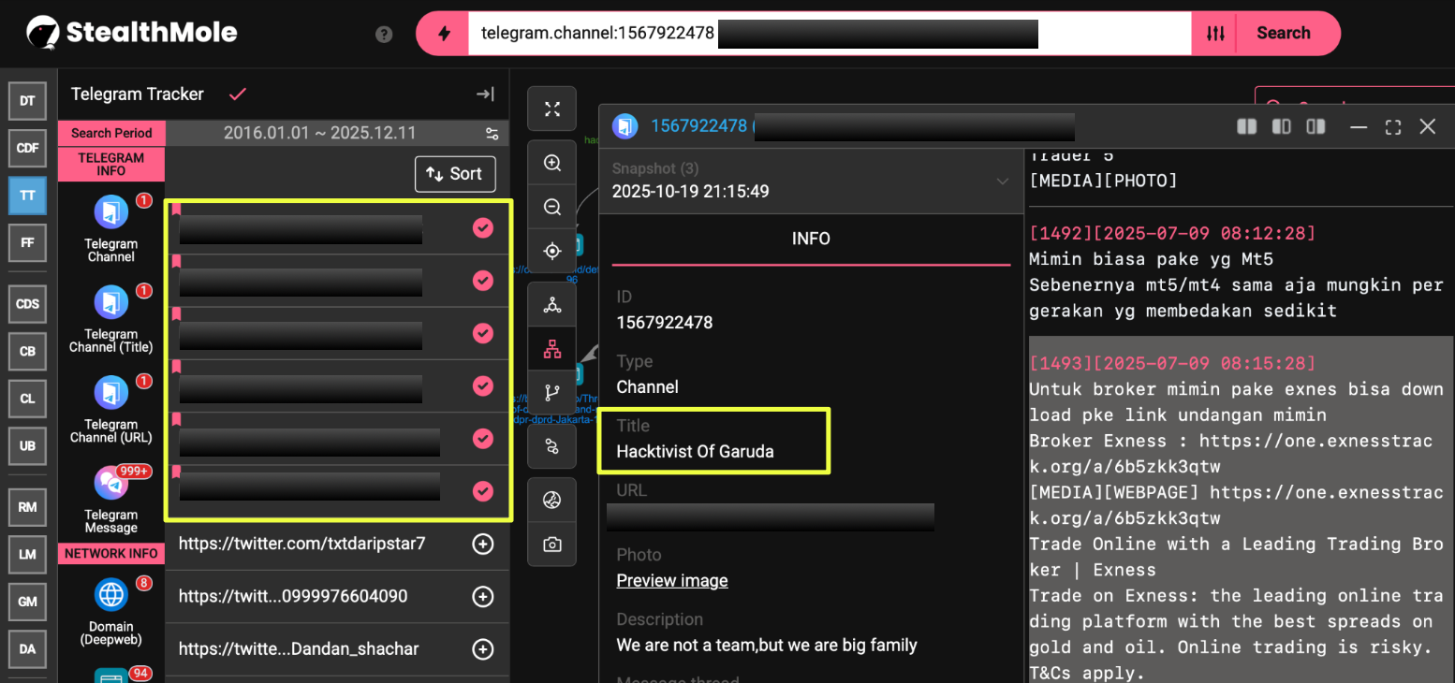Expand the Snapshot (3) dropdown
The width and height of the screenshot is (1455, 683).
point(1003,181)
